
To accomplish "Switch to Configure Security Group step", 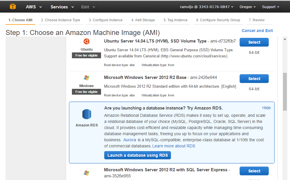I will [218, 20].
